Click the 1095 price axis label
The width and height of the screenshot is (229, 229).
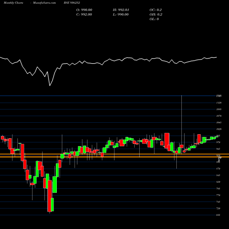(x=219, y=109)
